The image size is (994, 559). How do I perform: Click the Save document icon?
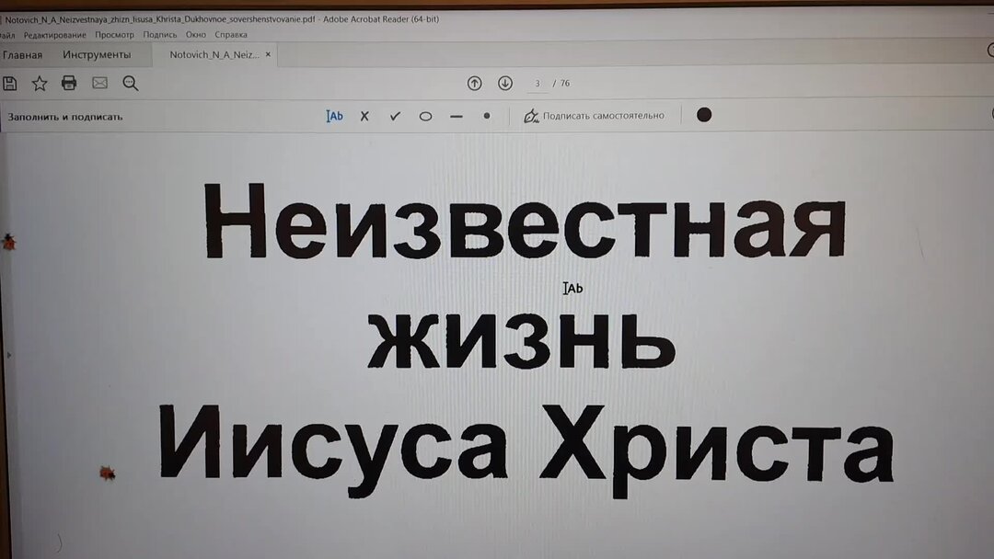click(9, 83)
